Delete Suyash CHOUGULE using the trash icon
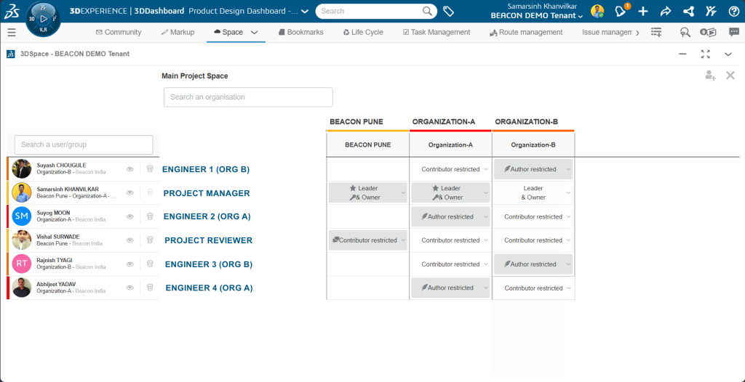The height and width of the screenshot is (382, 745). [x=150, y=169]
